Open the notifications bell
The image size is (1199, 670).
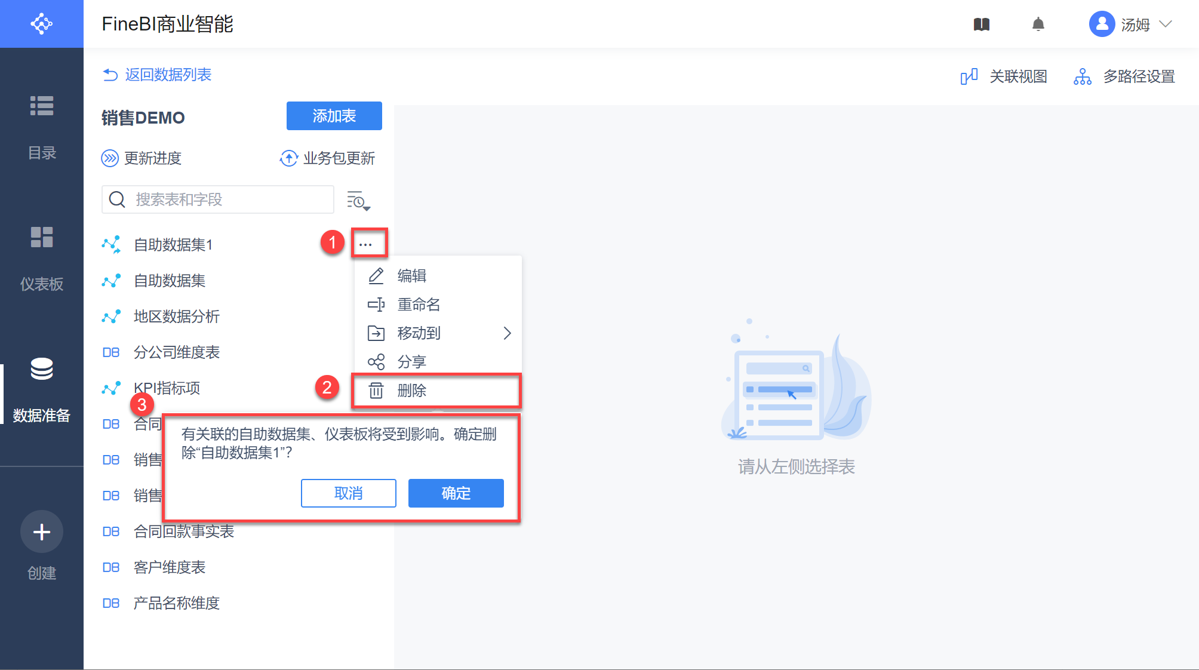pyautogui.click(x=1038, y=24)
